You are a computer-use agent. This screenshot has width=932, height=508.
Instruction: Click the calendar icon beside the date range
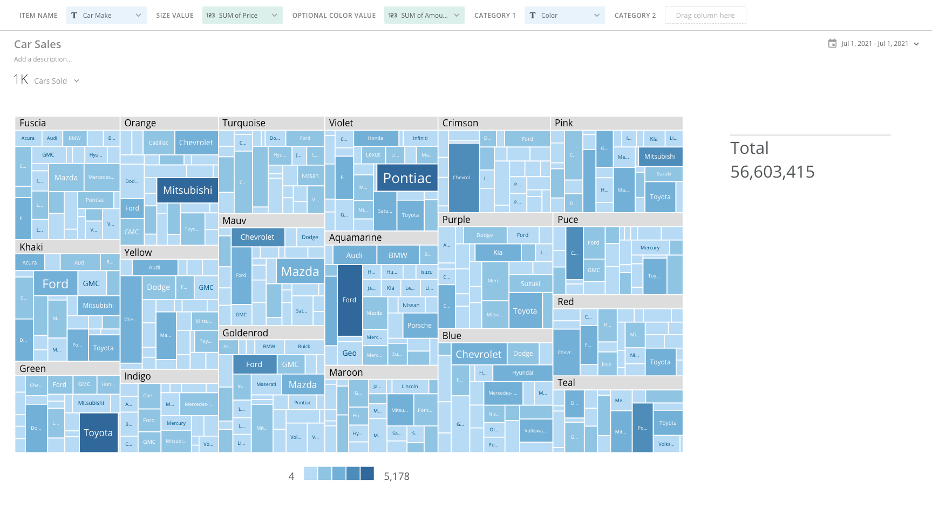[832, 43]
